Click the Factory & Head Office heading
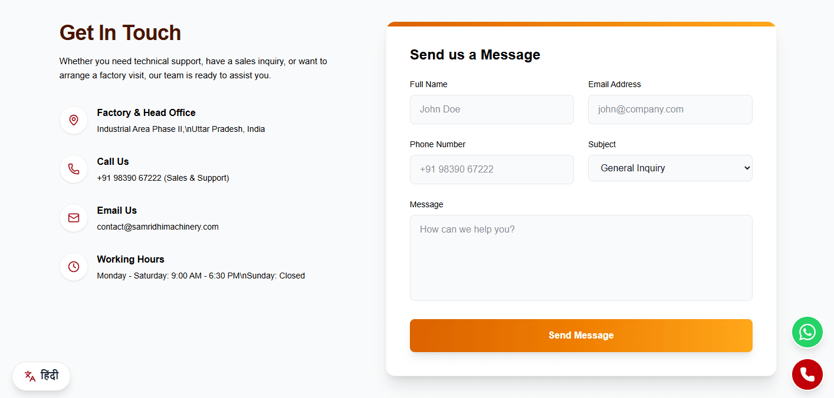 [x=146, y=112]
